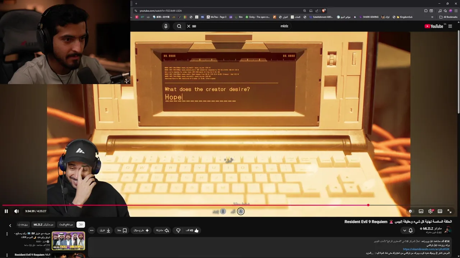This screenshot has width=460, height=258.
Task: Click the zoom icon in address bar
Action: 305,11
